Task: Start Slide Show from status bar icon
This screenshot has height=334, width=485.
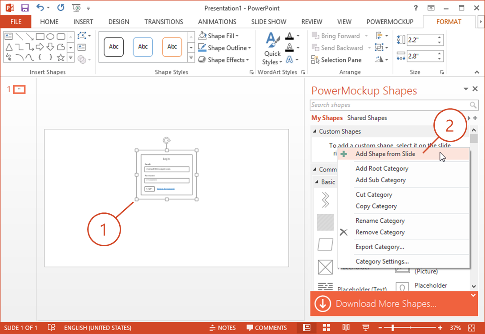Action: (x=366, y=327)
